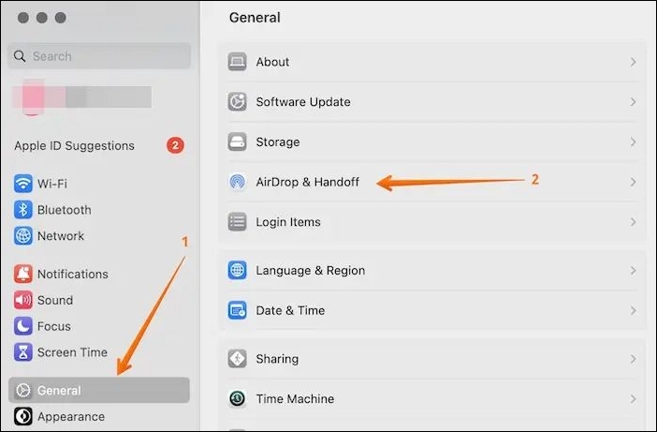Open Language & Region settings
The height and width of the screenshot is (432, 657).
432,271
